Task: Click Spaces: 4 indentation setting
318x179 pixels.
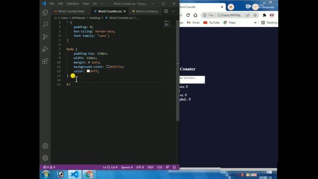Action: (x=127, y=167)
